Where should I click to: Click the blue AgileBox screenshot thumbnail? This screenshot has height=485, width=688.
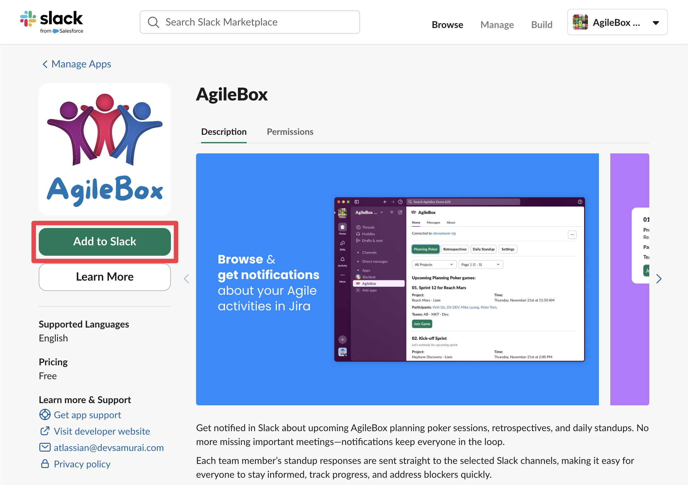397,279
